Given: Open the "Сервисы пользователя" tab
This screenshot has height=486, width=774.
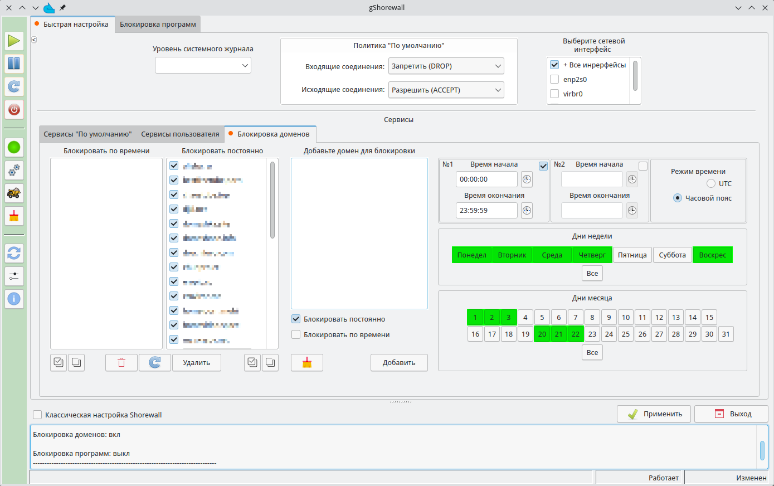Looking at the screenshot, I should (180, 134).
